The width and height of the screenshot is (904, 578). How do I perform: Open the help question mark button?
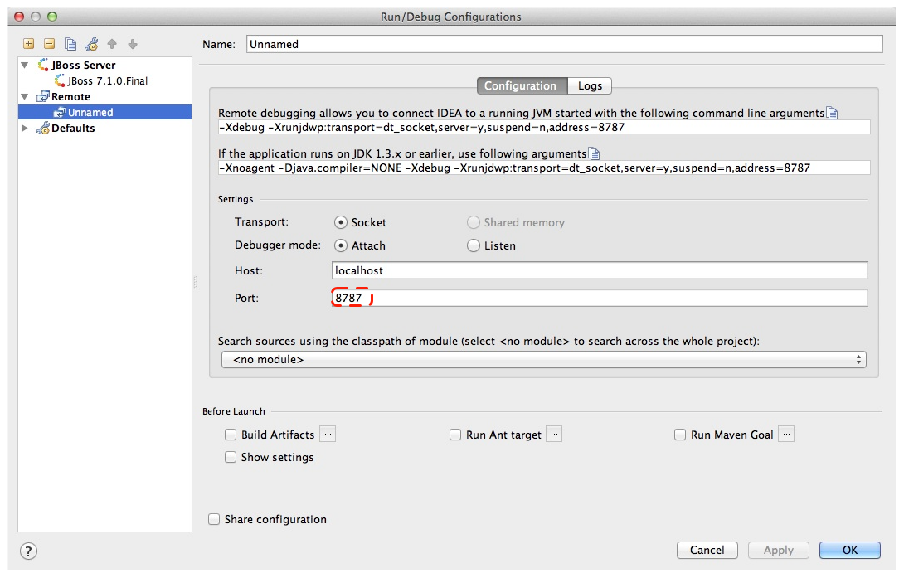pos(28,551)
